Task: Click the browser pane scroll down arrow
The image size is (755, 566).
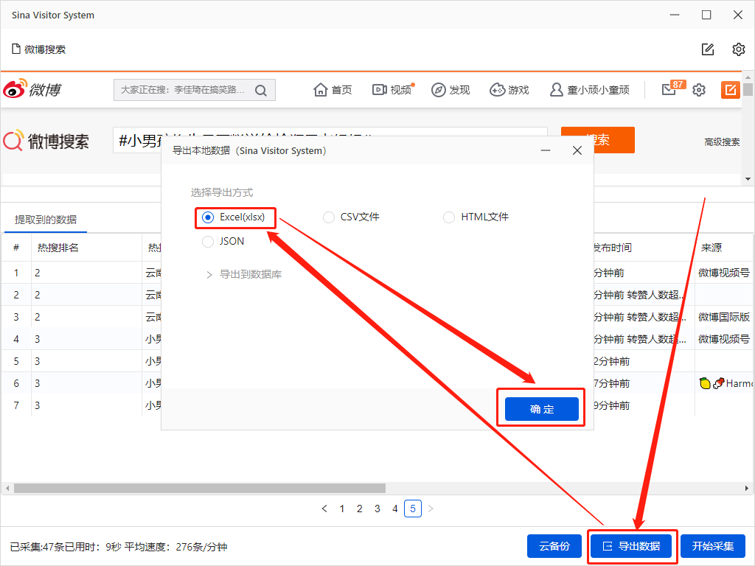Action: [x=748, y=179]
